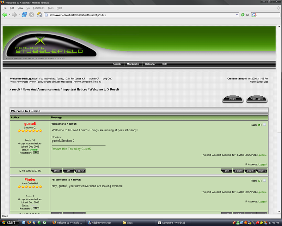Tick the checkbox for Post #1
This screenshot has height=226, width=282.
tap(264, 125)
